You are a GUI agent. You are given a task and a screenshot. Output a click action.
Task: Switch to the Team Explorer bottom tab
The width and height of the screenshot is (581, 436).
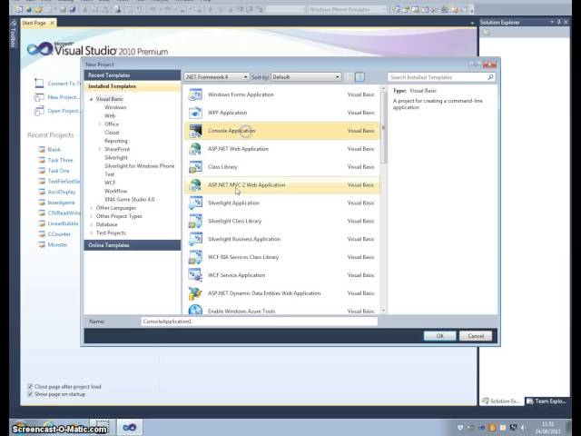(x=547, y=401)
